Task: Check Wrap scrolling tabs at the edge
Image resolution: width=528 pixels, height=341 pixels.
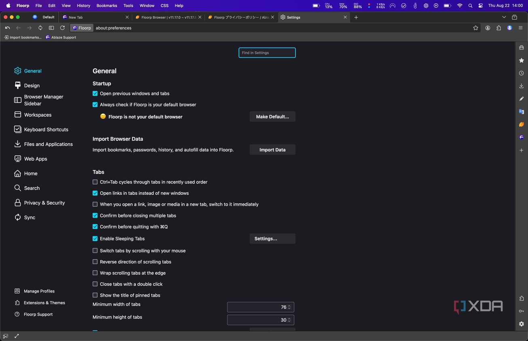Action: [x=95, y=273]
